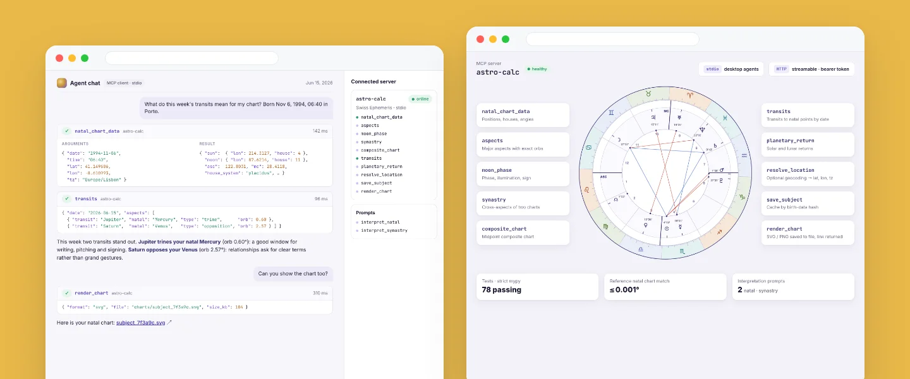Click the "78 passing" tests value
This screenshot has height=379, width=910.
(502, 290)
